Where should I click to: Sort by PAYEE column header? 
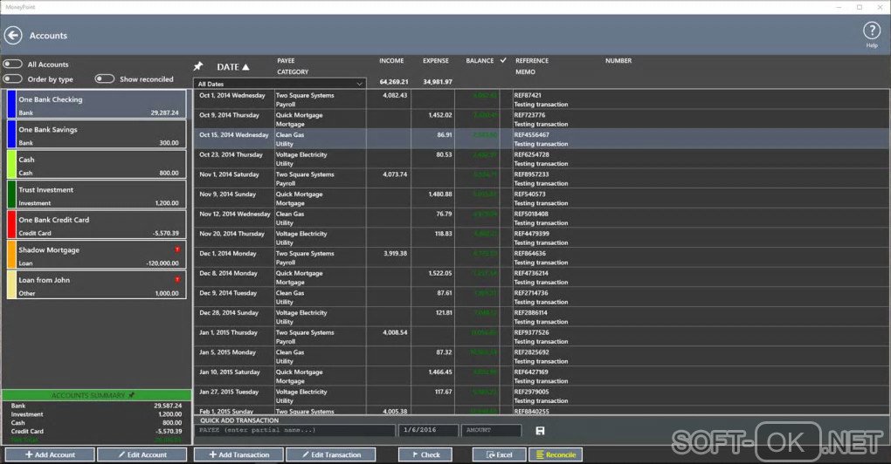coord(286,61)
